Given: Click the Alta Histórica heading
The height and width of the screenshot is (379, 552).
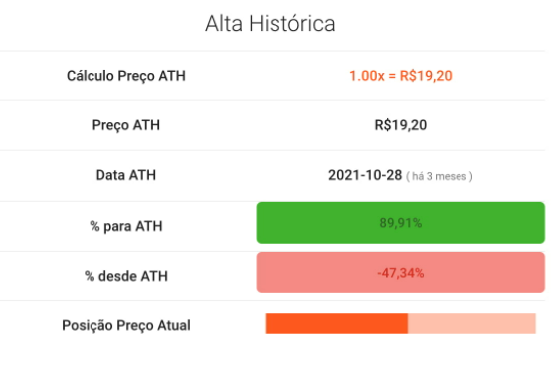Looking at the screenshot, I should (270, 24).
